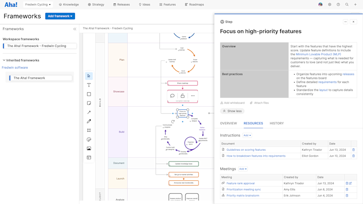The width and height of the screenshot is (363, 204).
Task: Select the Frame tool
Action: tap(89, 130)
